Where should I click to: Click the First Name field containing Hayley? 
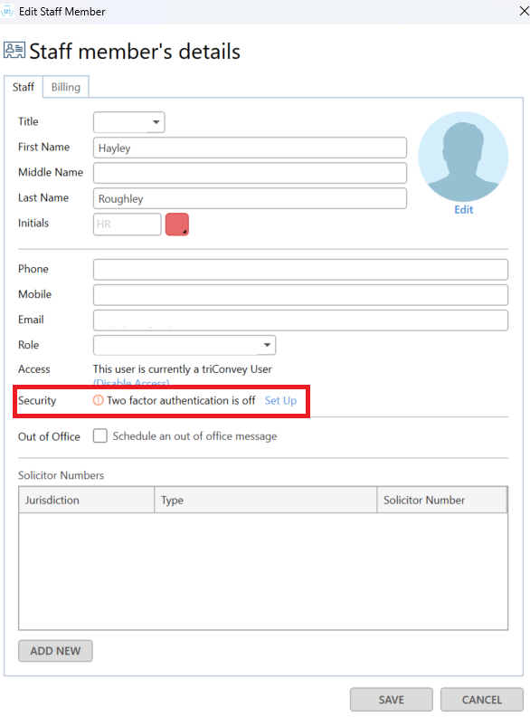tap(250, 148)
